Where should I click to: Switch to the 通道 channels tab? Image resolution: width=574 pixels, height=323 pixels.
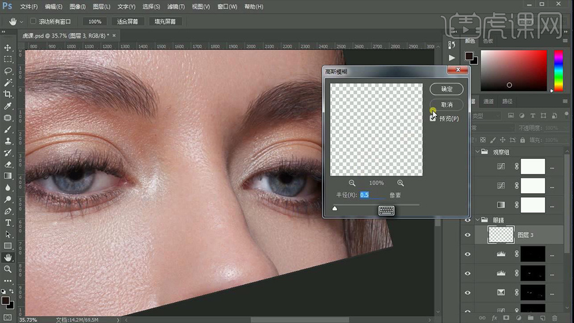pos(489,101)
